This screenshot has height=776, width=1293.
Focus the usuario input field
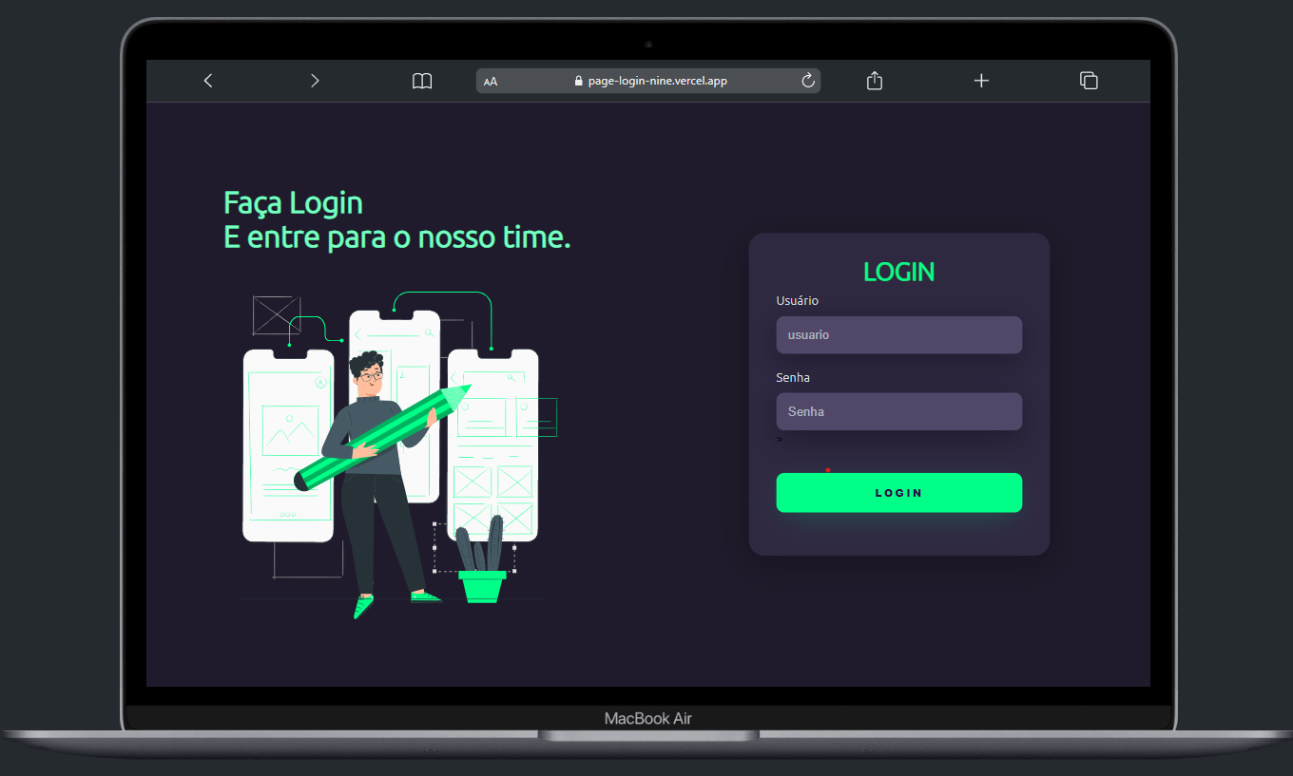pyautogui.click(x=898, y=335)
